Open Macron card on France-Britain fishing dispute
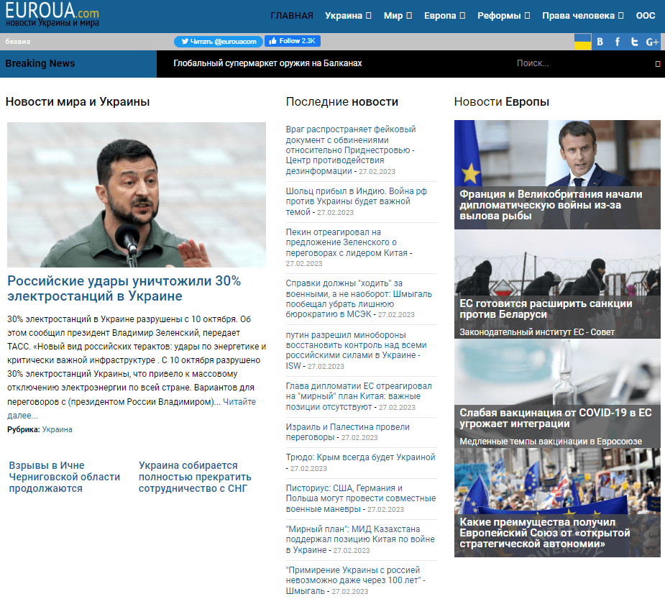665x599 pixels. point(557,175)
